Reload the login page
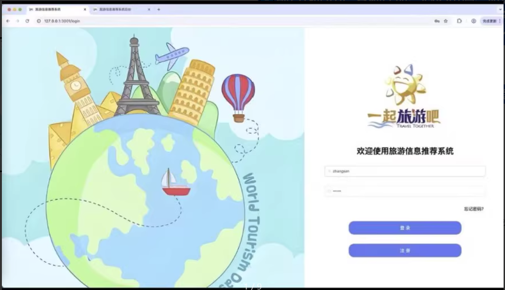Viewport: 505px width, 290px height. point(27,21)
